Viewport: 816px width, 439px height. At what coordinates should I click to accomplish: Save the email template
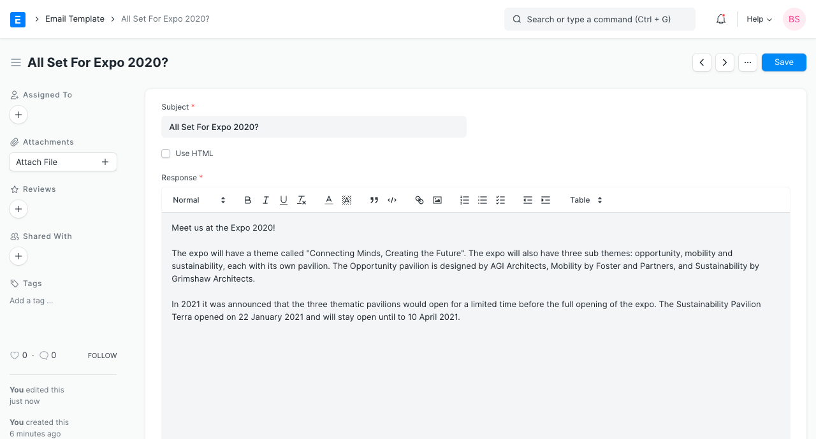click(783, 62)
